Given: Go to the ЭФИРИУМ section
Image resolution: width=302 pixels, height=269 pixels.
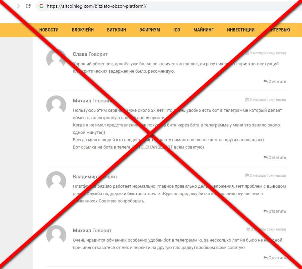Looking at the screenshot, I should click(x=150, y=30).
